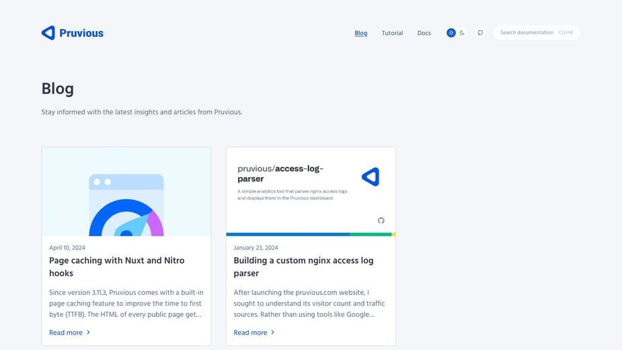This screenshot has width=622, height=350.
Task: Open the Blog nav item
Action: coord(360,33)
